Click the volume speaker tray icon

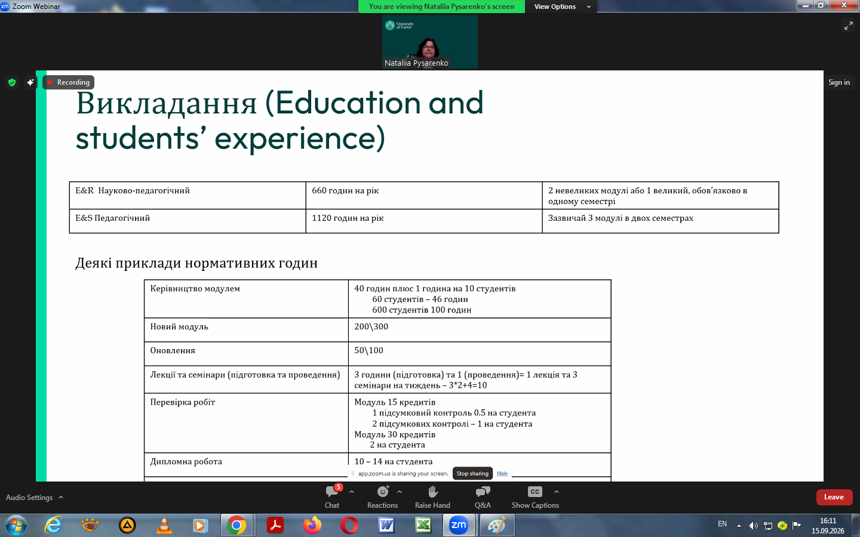point(753,526)
